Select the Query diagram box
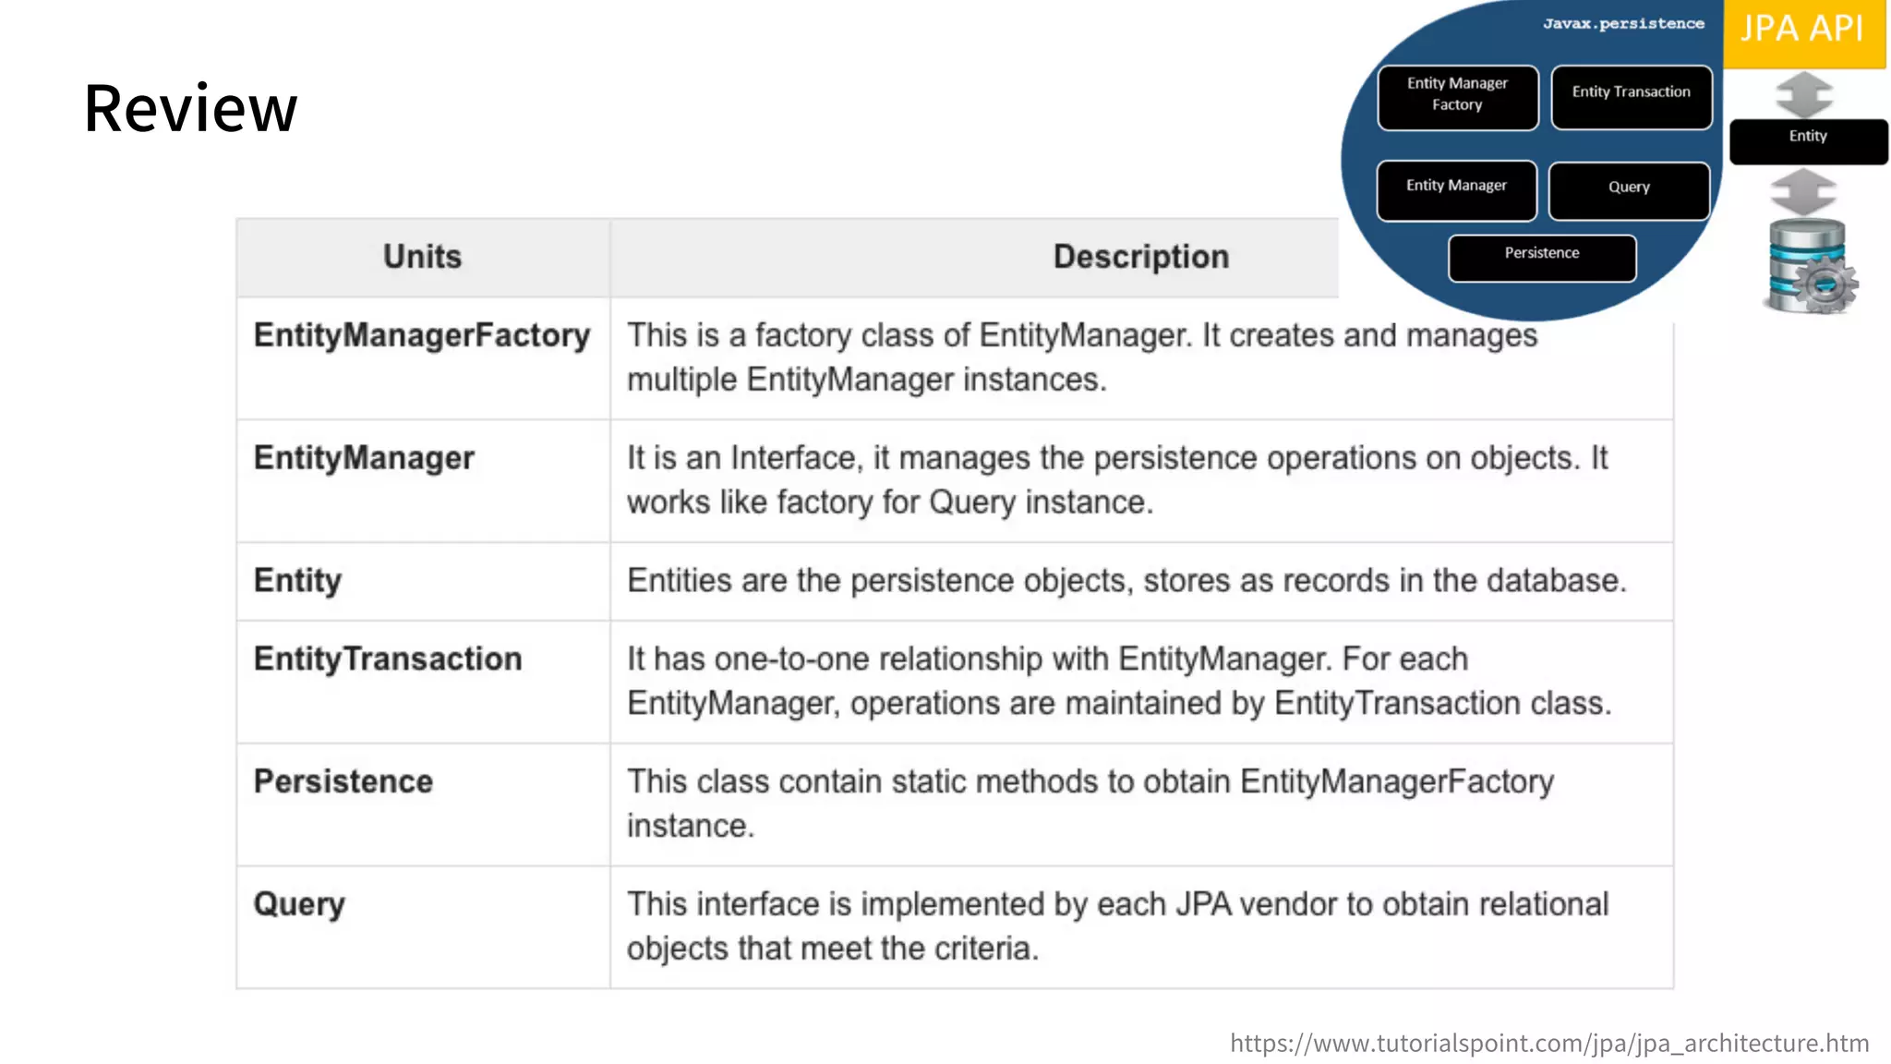Viewport: 1891px width, 1064px height. 1629,191
